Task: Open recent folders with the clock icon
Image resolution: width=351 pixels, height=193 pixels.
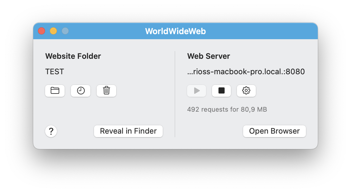Action: tap(81, 91)
